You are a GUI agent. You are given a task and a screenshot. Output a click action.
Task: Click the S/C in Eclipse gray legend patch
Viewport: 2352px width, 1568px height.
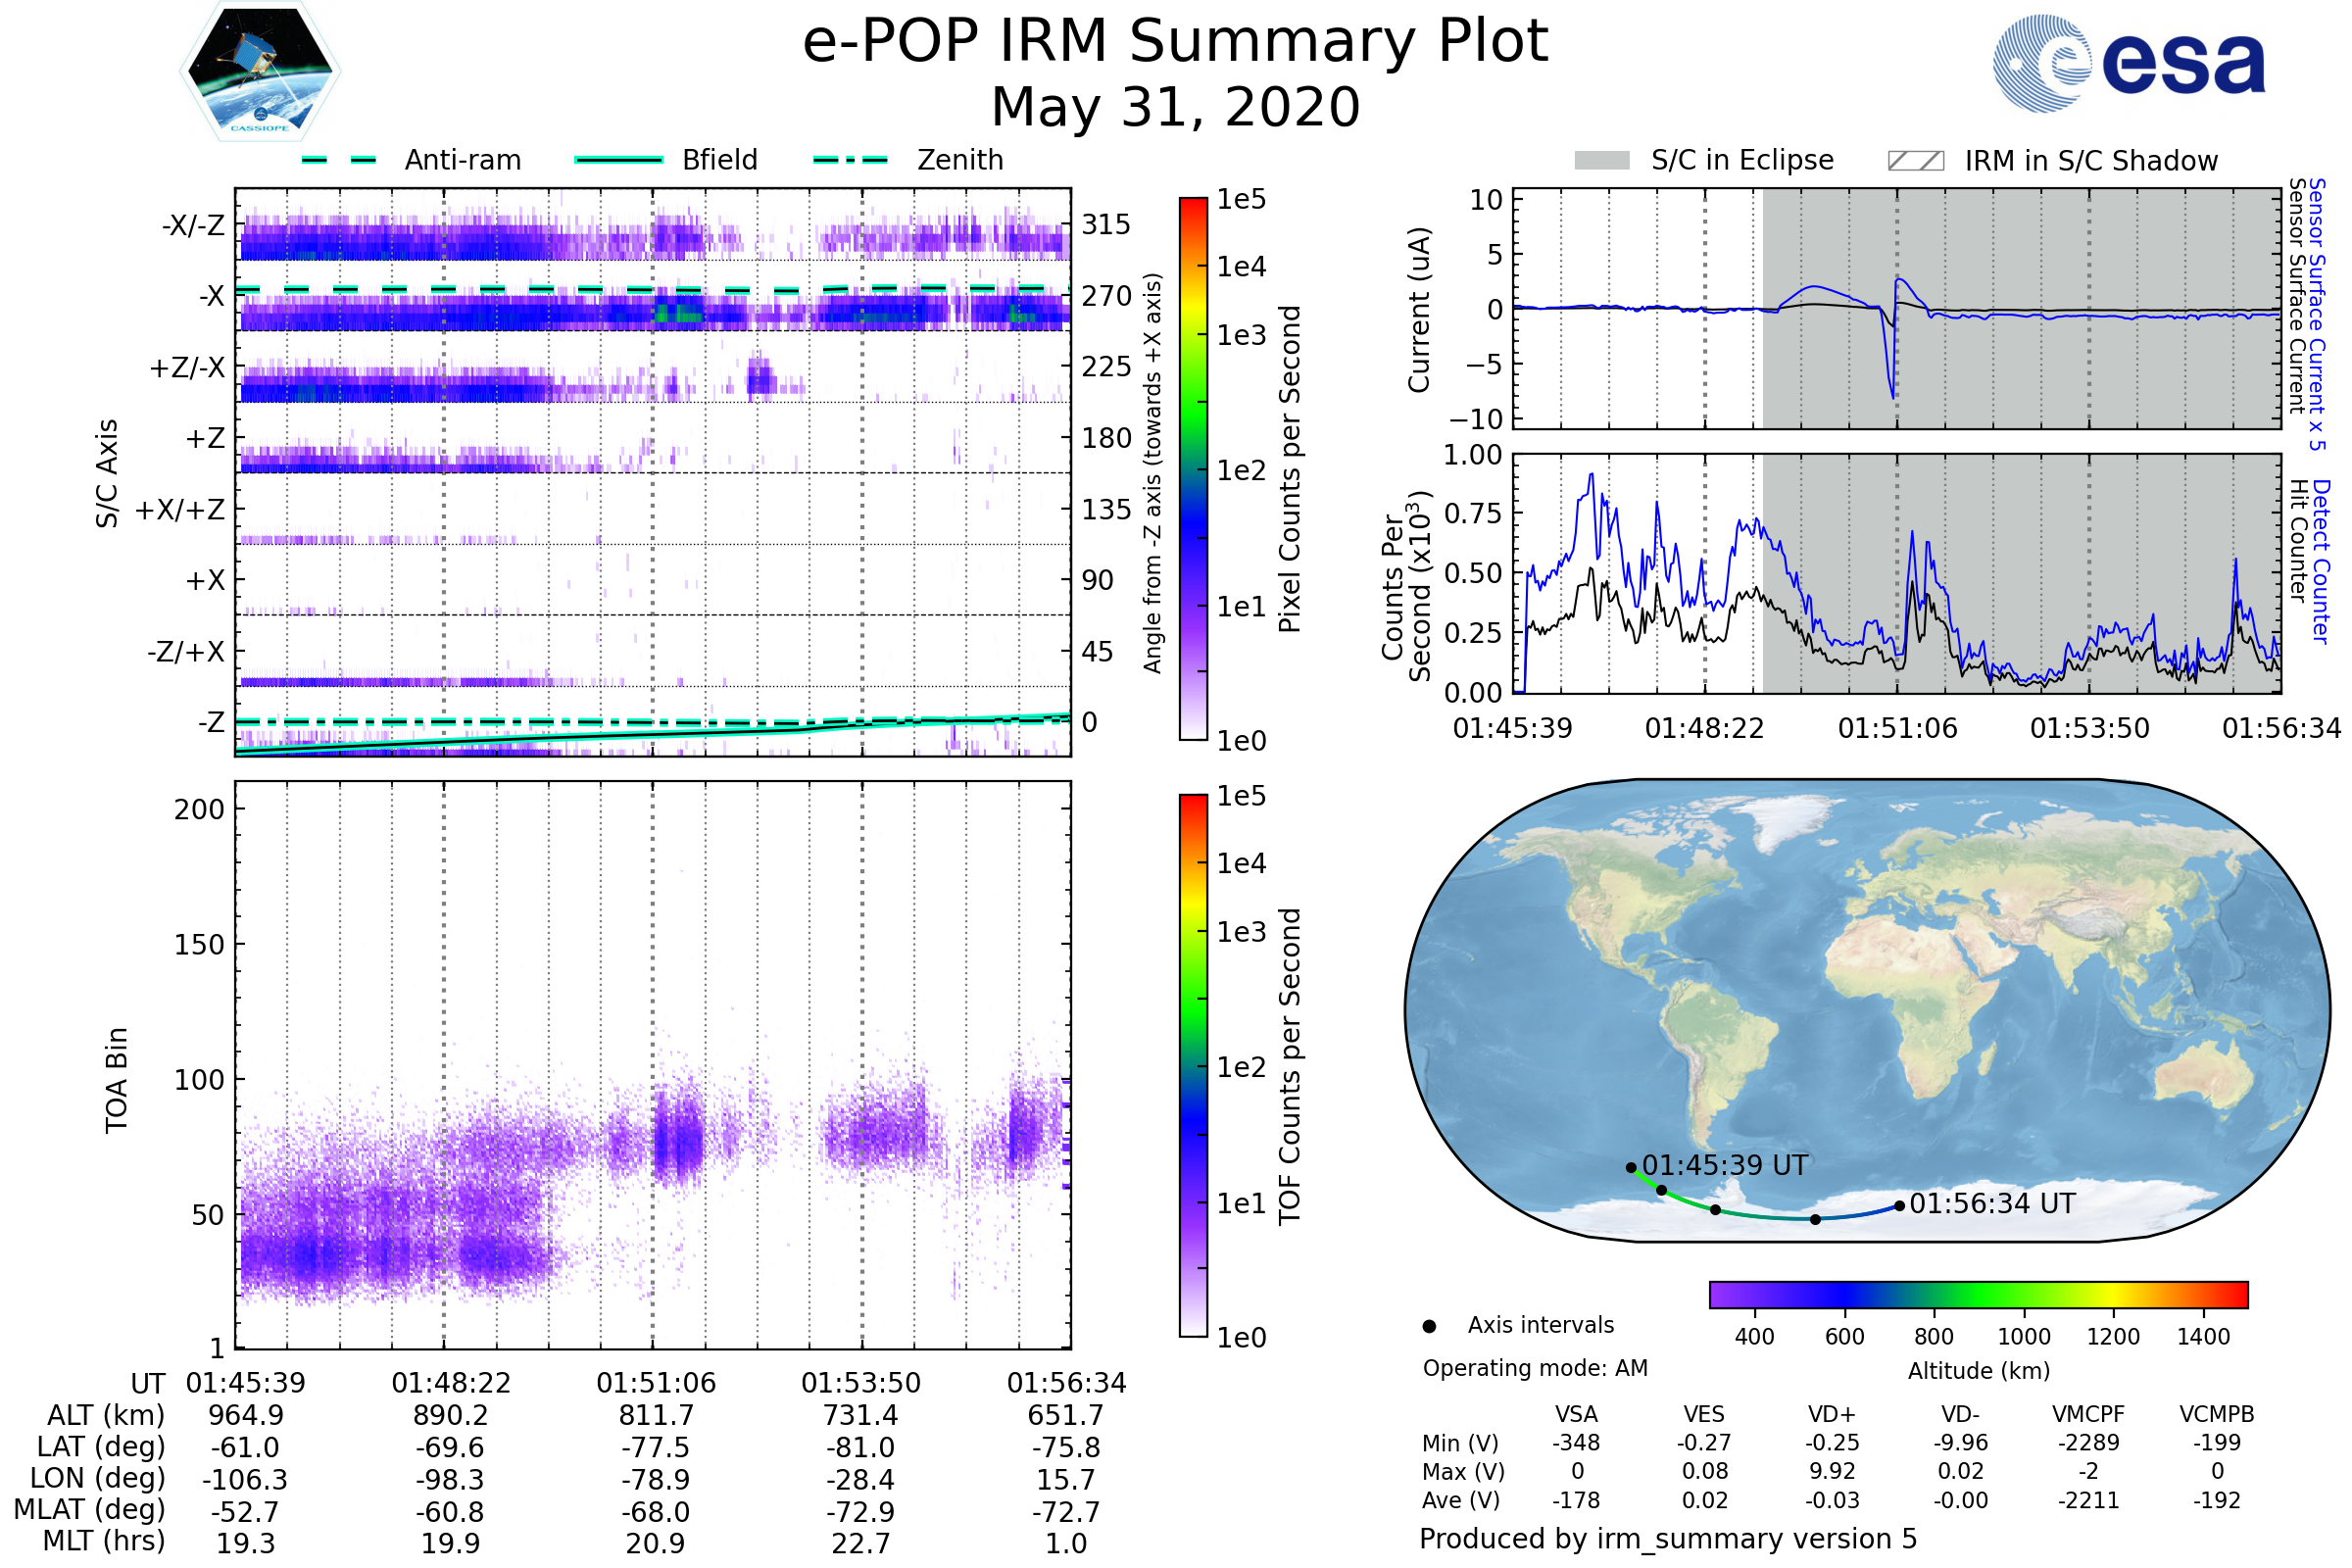click(x=1601, y=161)
